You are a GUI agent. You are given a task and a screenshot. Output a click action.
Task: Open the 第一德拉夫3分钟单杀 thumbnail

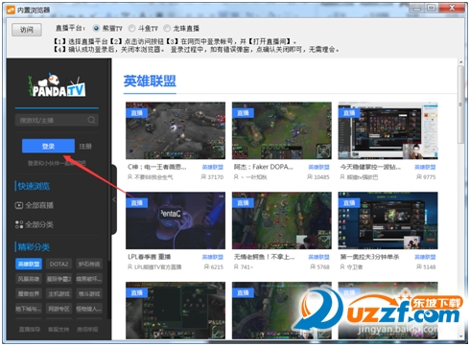click(388, 220)
